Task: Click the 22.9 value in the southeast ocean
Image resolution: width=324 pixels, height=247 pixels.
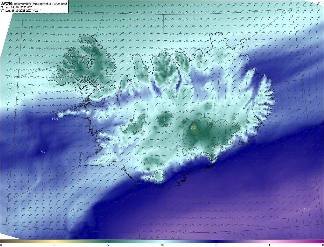Action: tap(306, 209)
